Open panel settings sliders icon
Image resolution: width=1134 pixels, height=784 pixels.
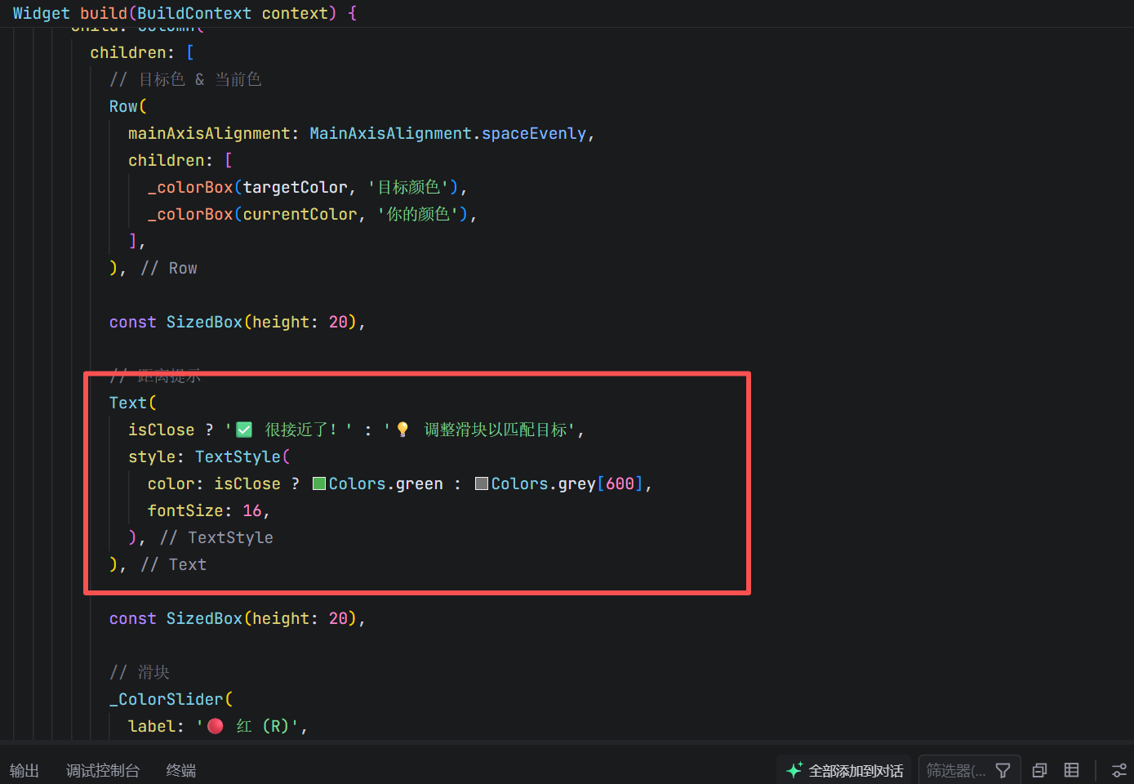pos(1119,770)
